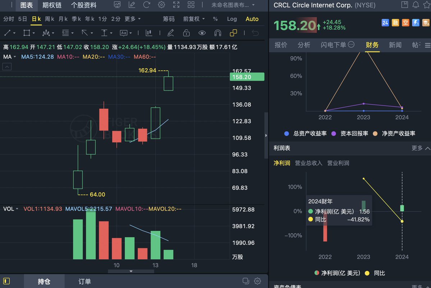This screenshot has height=288, width=431.
Task: Show 营业利润 in income statement
Action: click(338, 163)
